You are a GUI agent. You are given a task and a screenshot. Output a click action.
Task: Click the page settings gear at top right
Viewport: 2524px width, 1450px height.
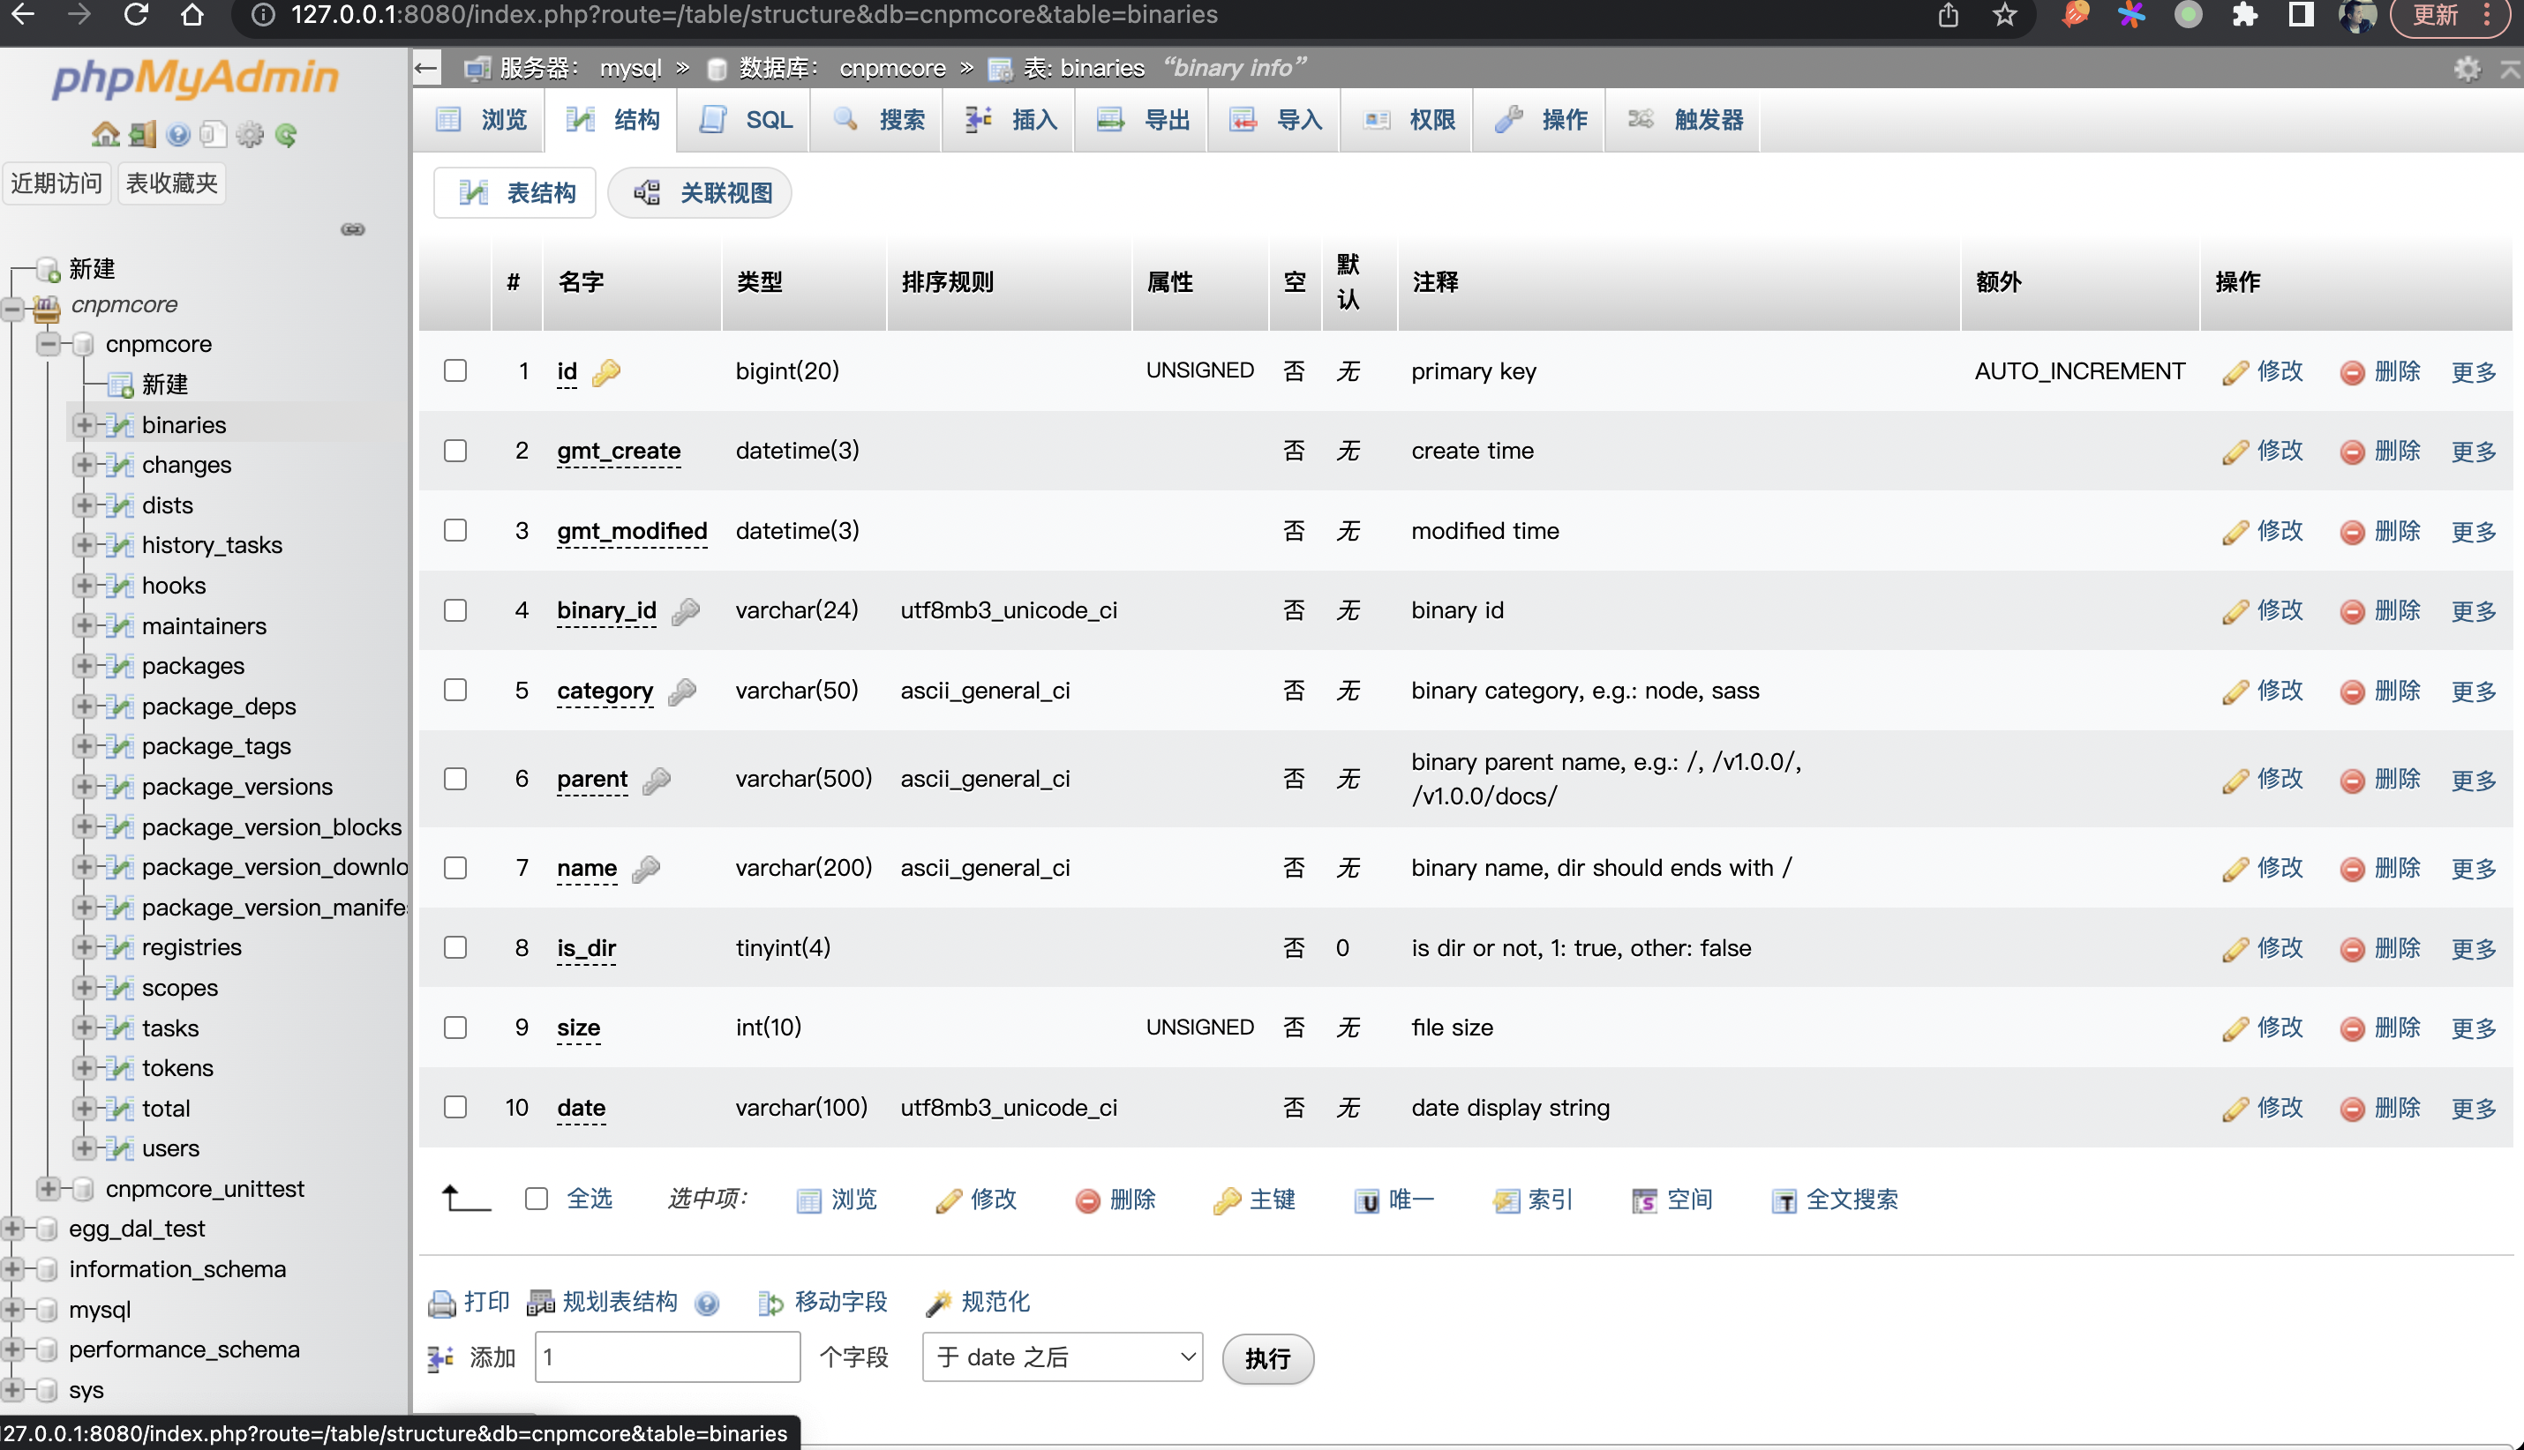[2467, 69]
